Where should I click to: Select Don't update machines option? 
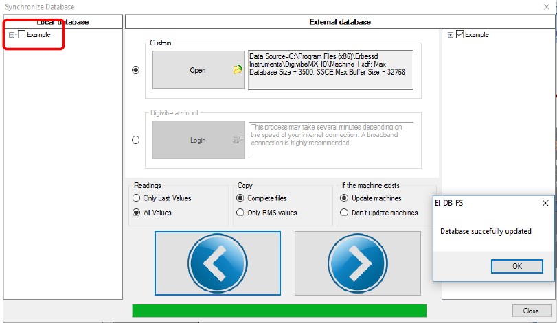click(x=344, y=213)
